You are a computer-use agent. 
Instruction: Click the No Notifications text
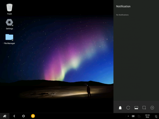[x=122, y=15]
